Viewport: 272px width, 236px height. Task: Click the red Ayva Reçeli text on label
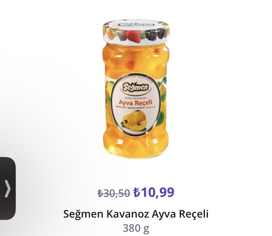(135, 103)
